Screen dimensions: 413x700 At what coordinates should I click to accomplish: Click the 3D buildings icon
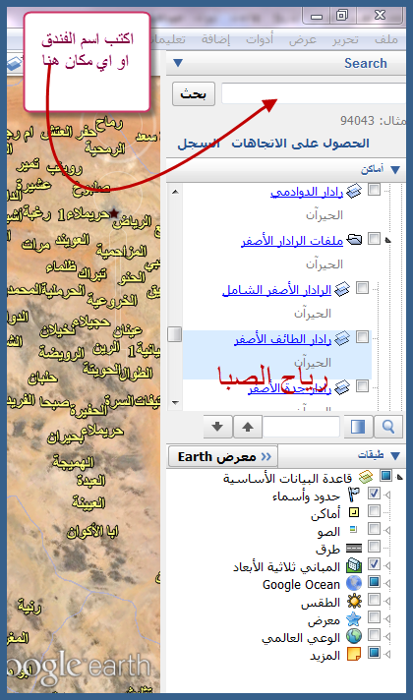pos(354,565)
